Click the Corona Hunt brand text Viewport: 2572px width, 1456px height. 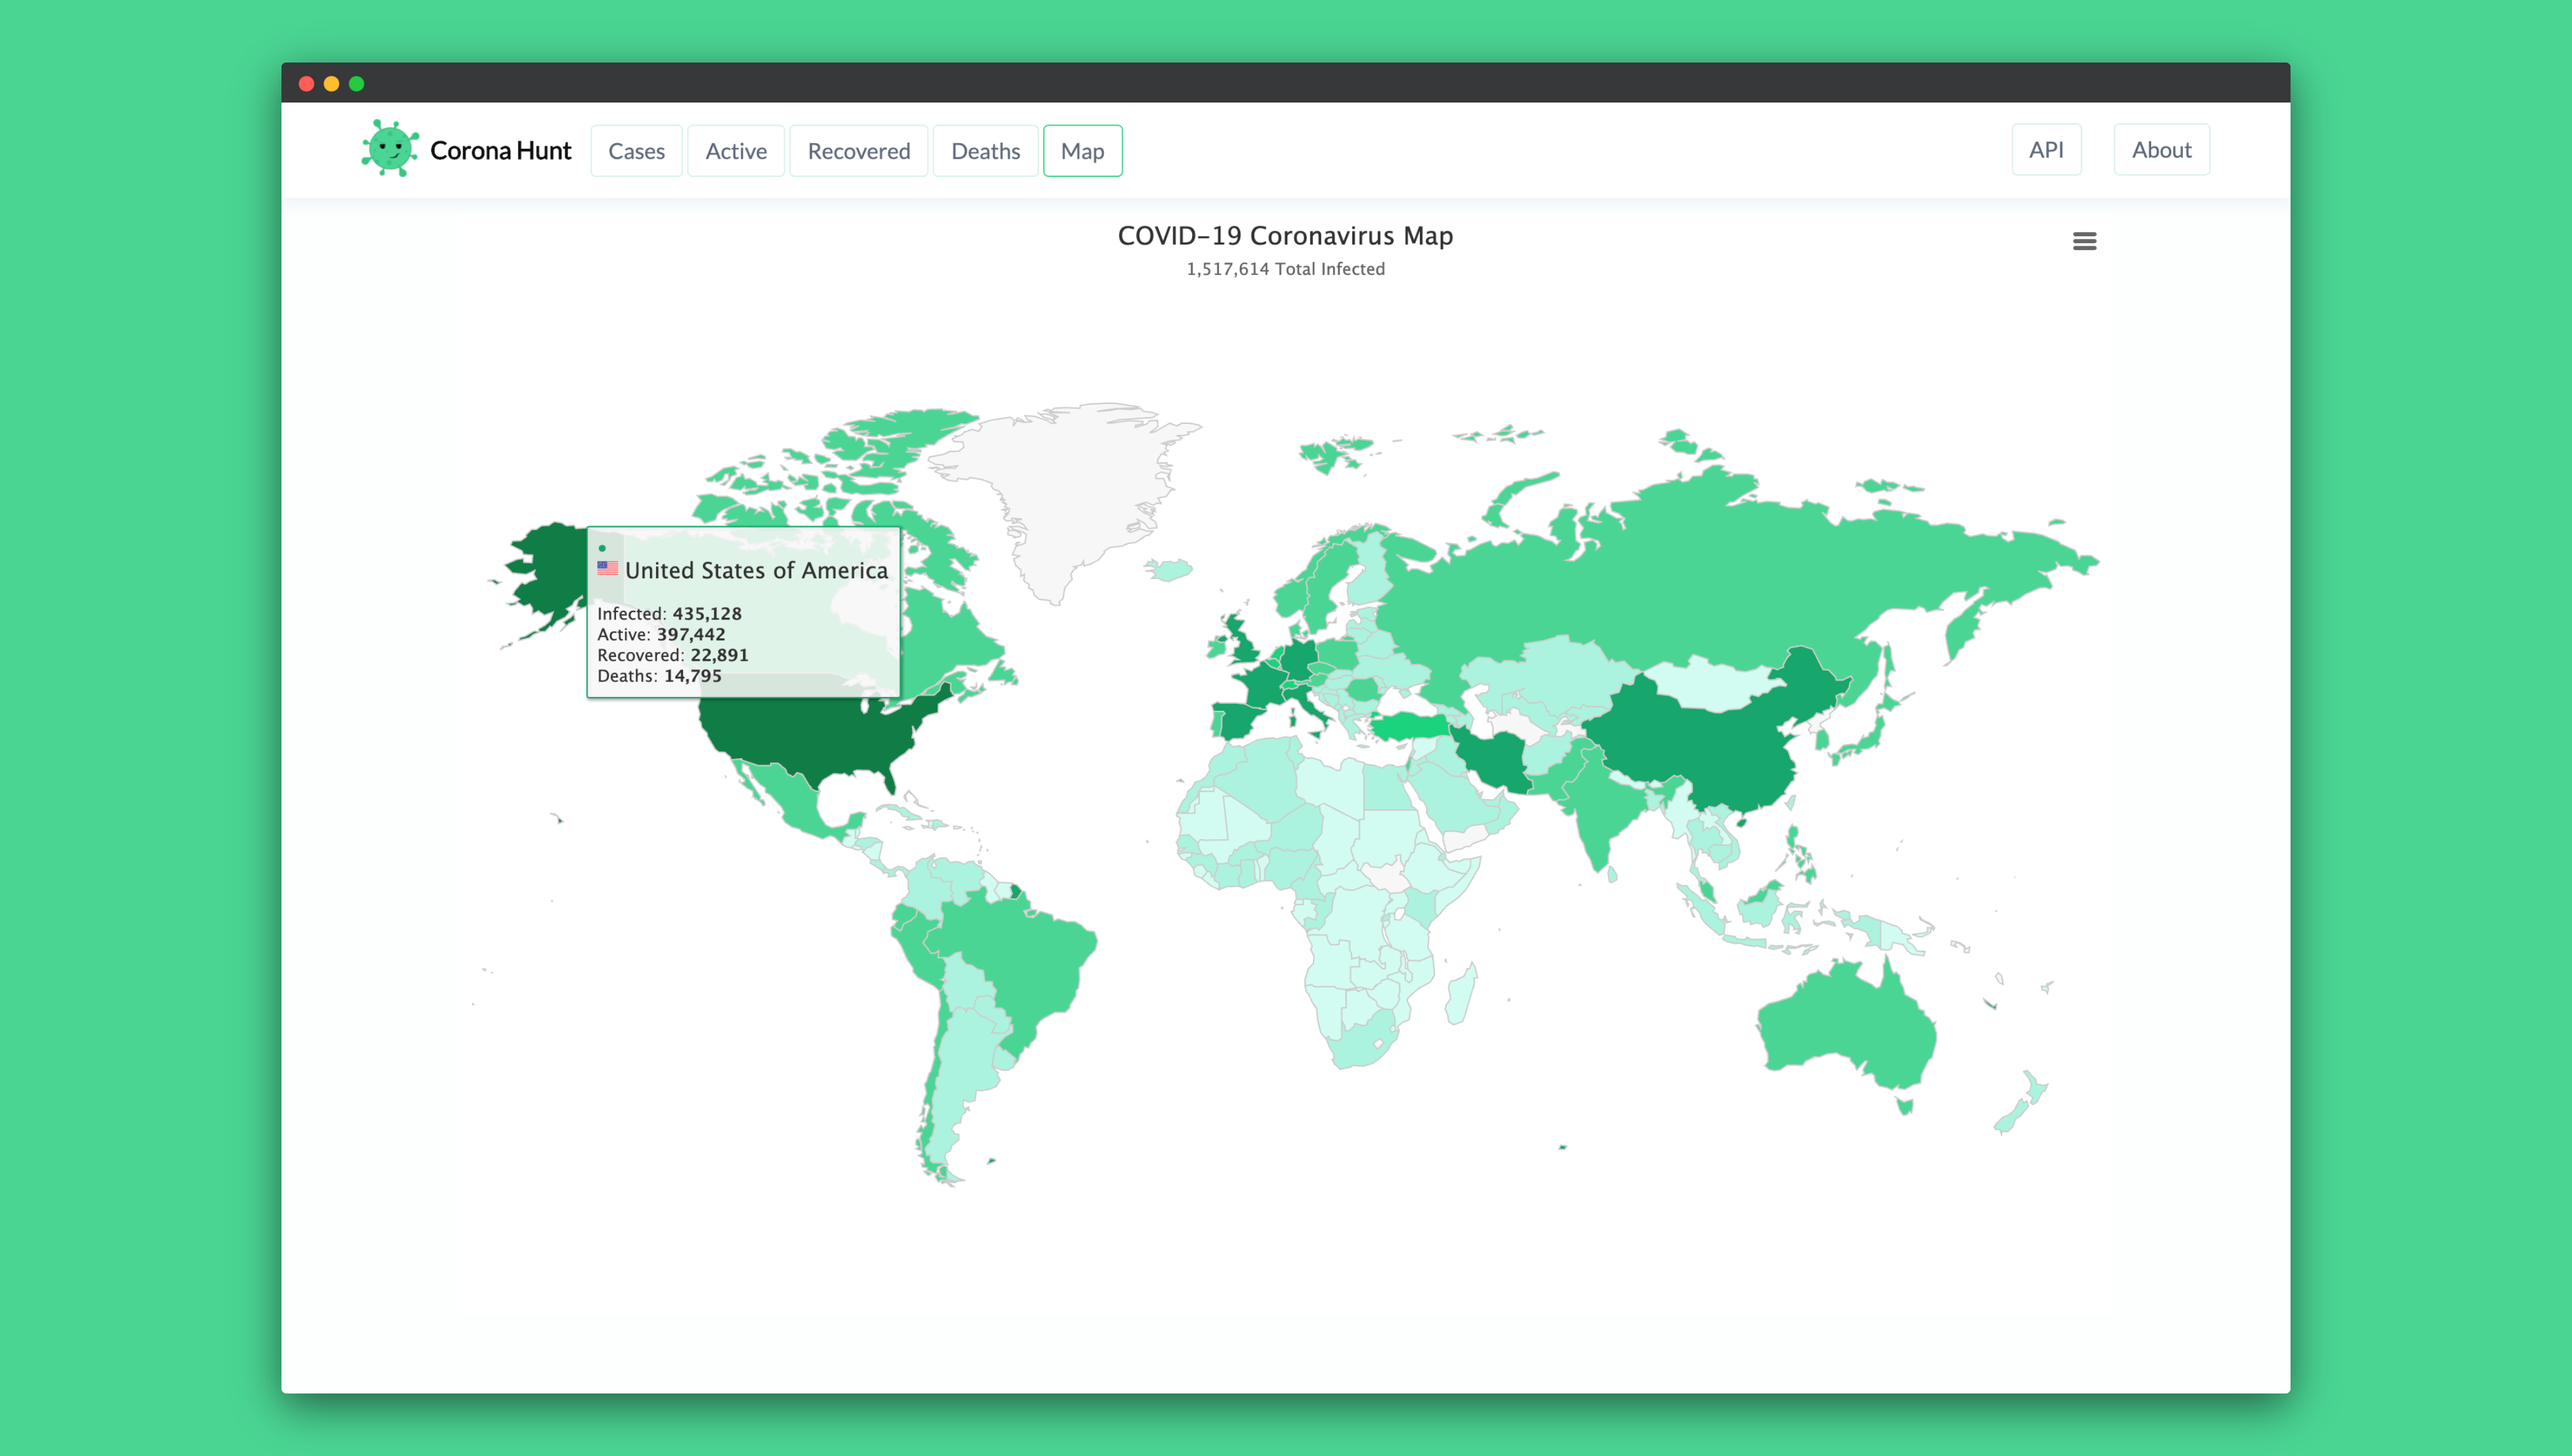click(x=500, y=151)
